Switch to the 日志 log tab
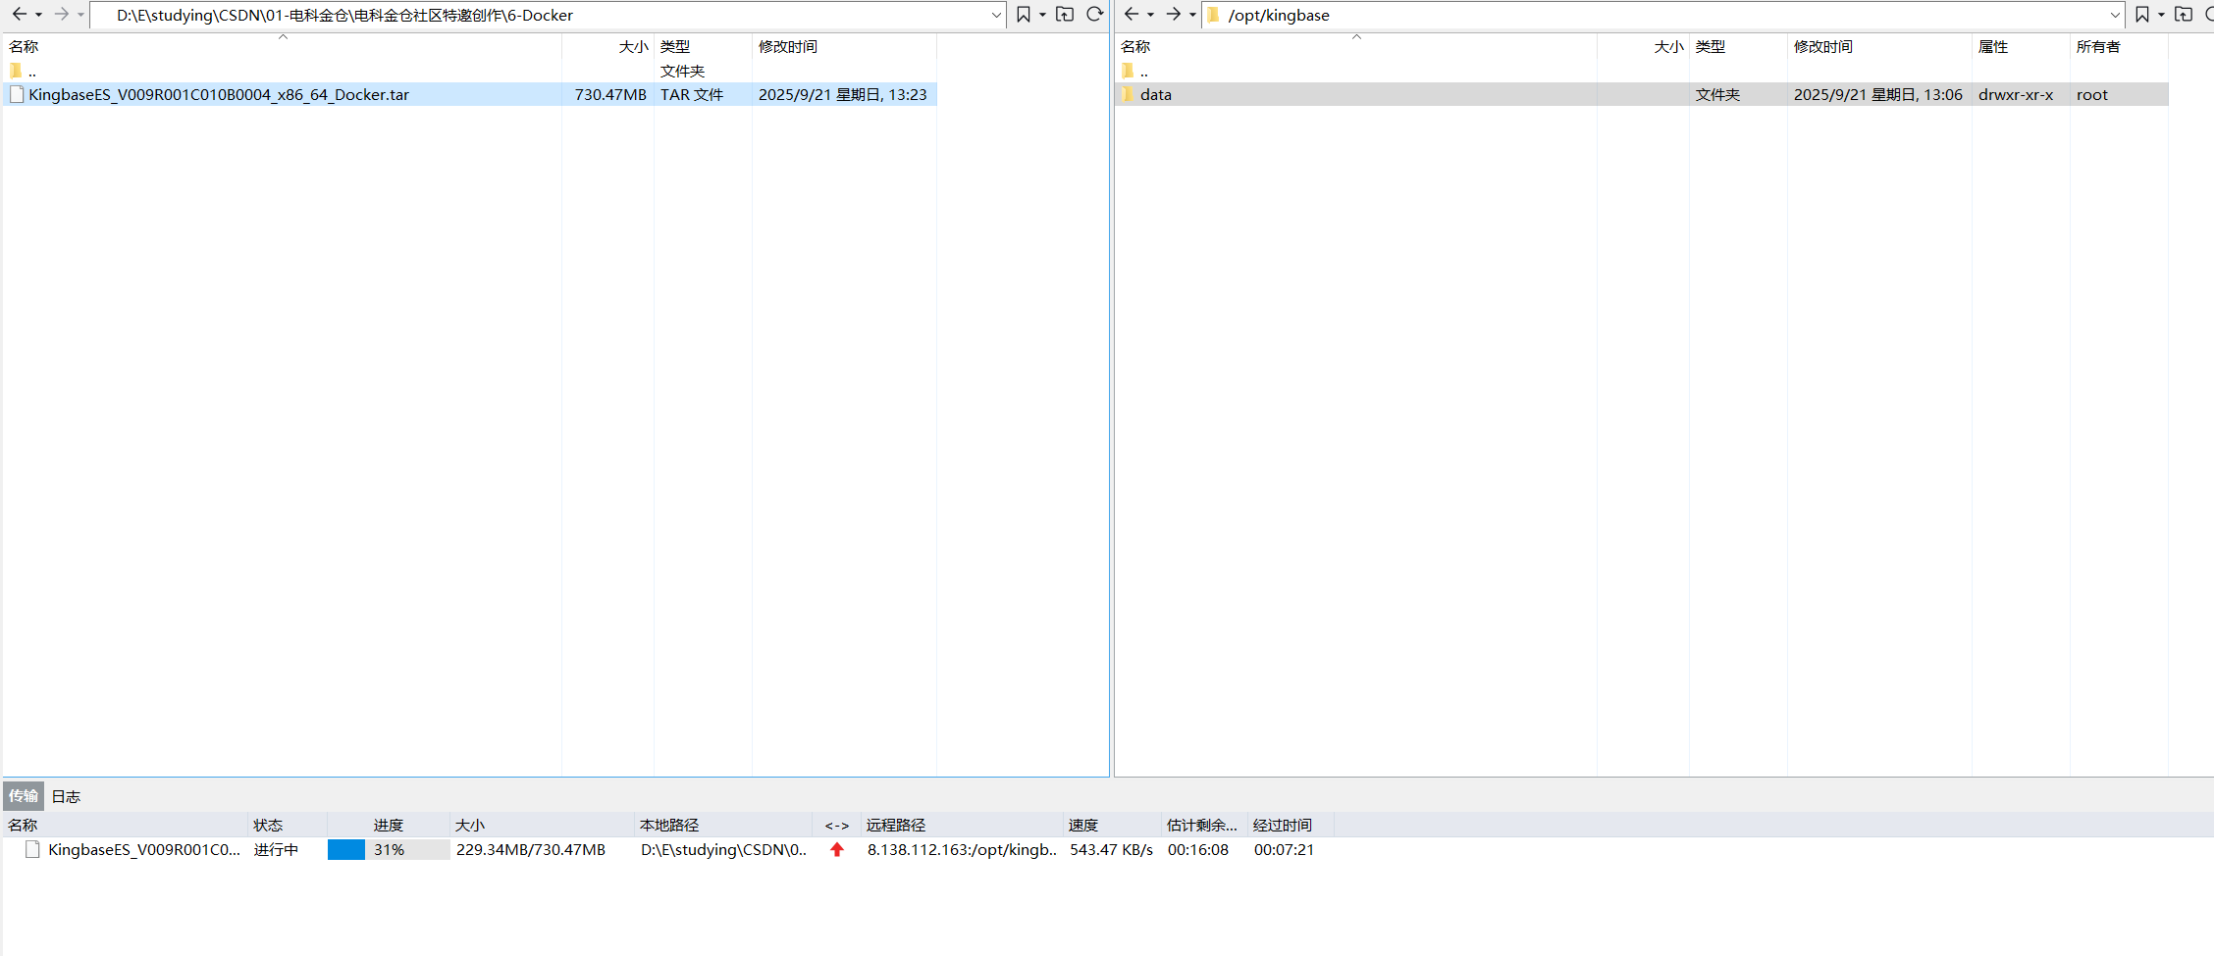Viewport: 2214px width, 956px height. pos(66,796)
